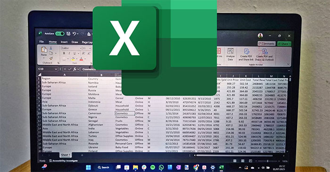Cancel the formula bar entry
This screenshot has height=172, width=330.
coord(65,69)
